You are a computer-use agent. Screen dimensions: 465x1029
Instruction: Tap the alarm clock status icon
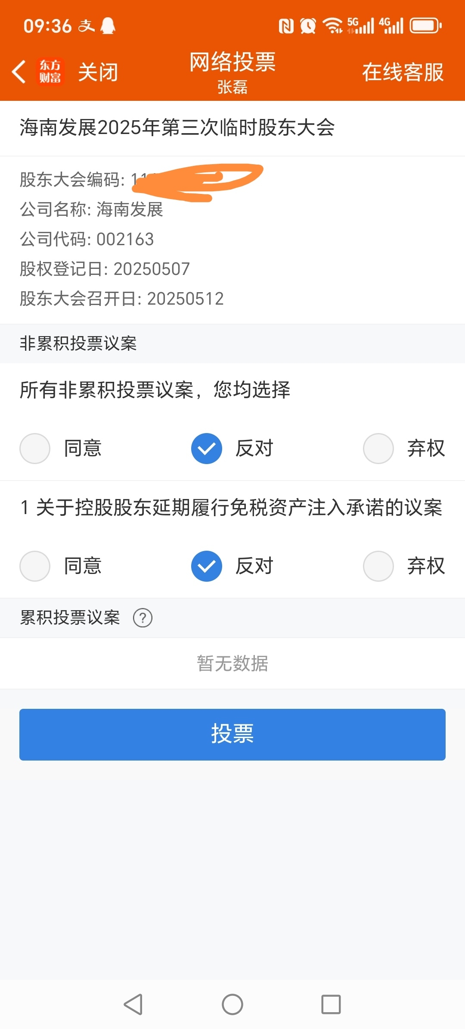click(x=308, y=26)
